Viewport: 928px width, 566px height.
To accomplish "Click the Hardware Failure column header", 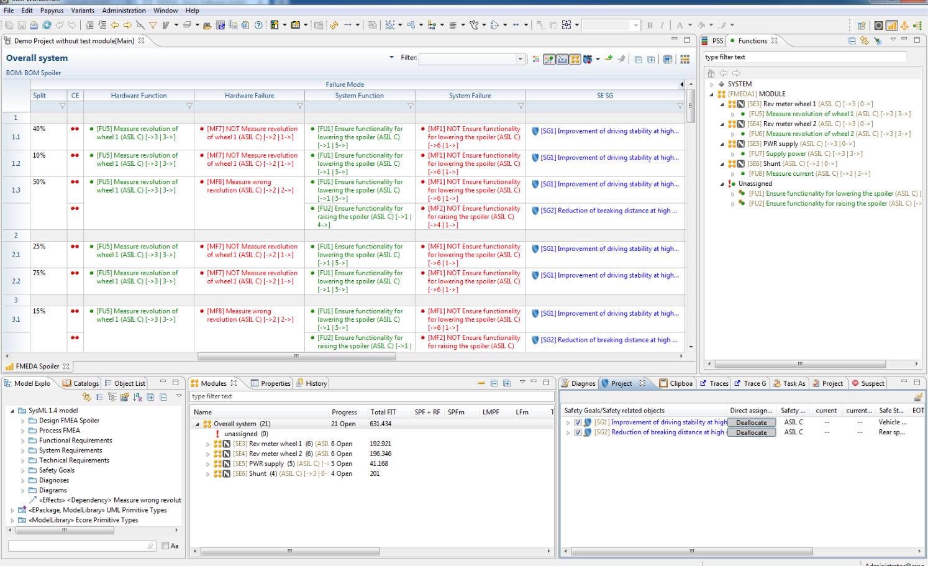I will pos(249,96).
